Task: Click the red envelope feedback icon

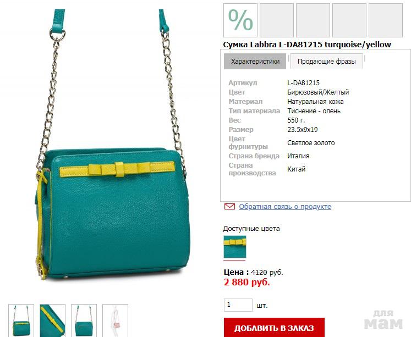Action: (229, 207)
